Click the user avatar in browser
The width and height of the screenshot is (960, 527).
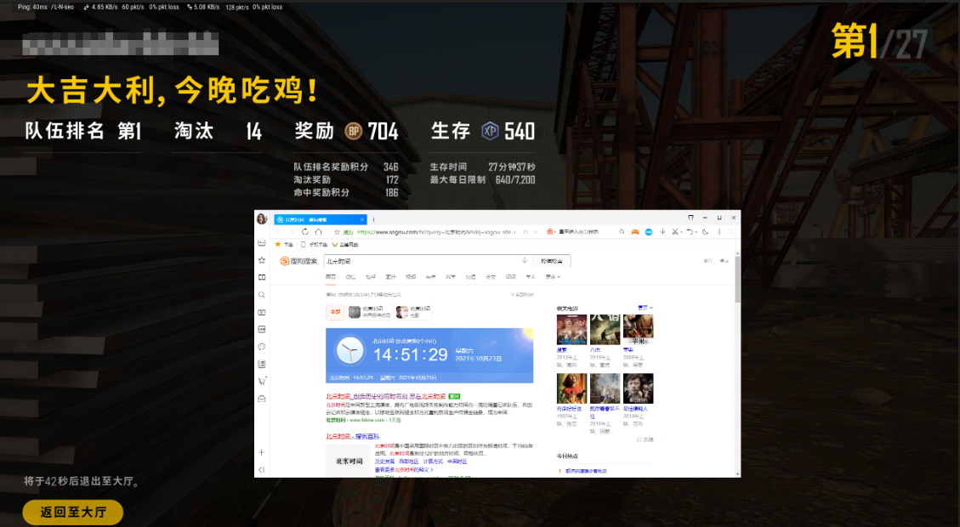click(x=261, y=219)
